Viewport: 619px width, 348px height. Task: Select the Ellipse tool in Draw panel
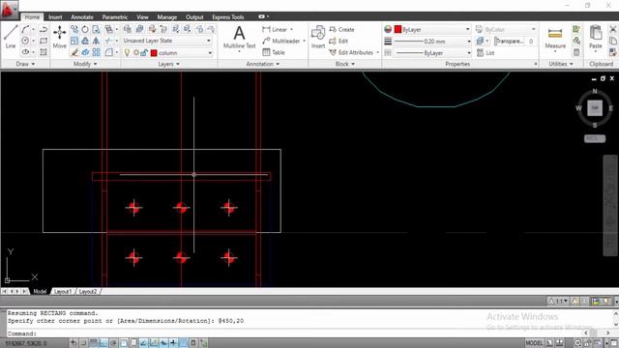(25, 52)
